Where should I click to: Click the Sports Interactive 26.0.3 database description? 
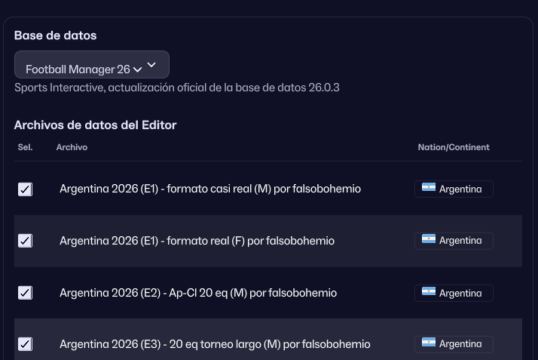[177, 88]
